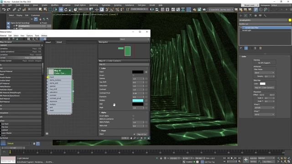
Task: Click zoom magnifier icon in Material Editor footer
Action: (x=135, y=138)
